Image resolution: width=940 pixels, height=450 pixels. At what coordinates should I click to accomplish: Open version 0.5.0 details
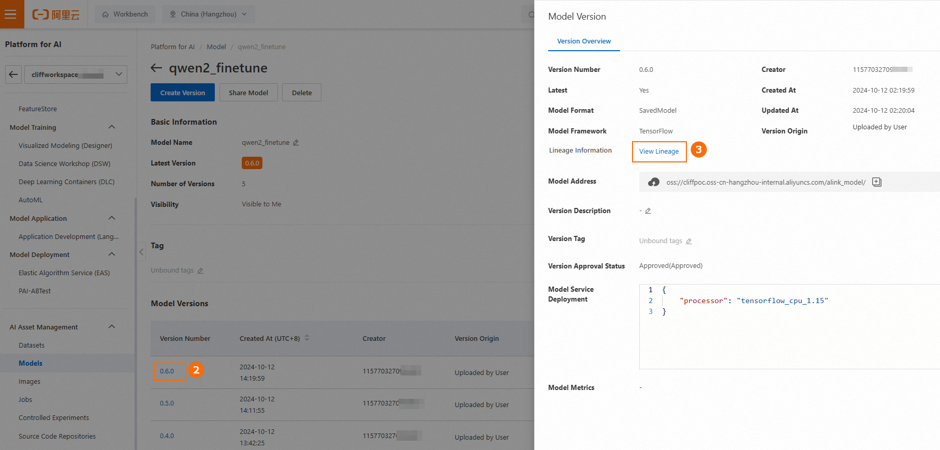[167, 403]
